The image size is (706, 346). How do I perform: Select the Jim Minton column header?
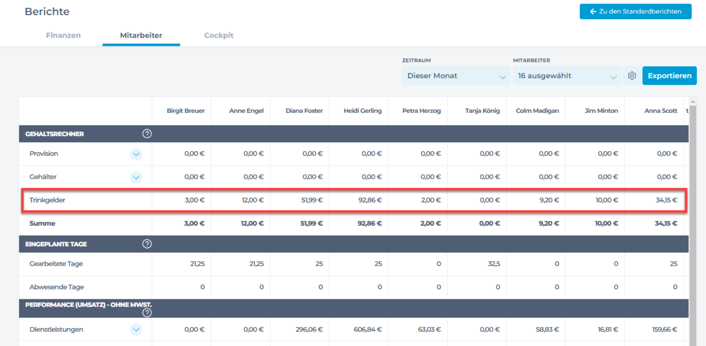pos(601,111)
